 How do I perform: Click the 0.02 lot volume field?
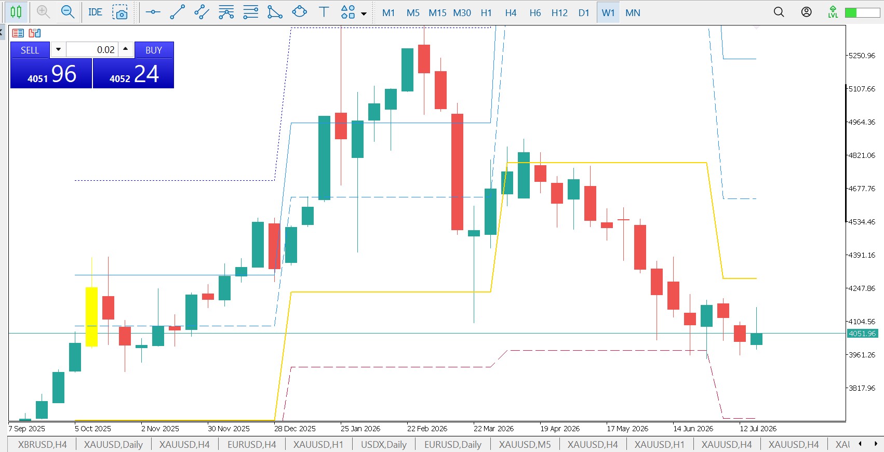92,49
